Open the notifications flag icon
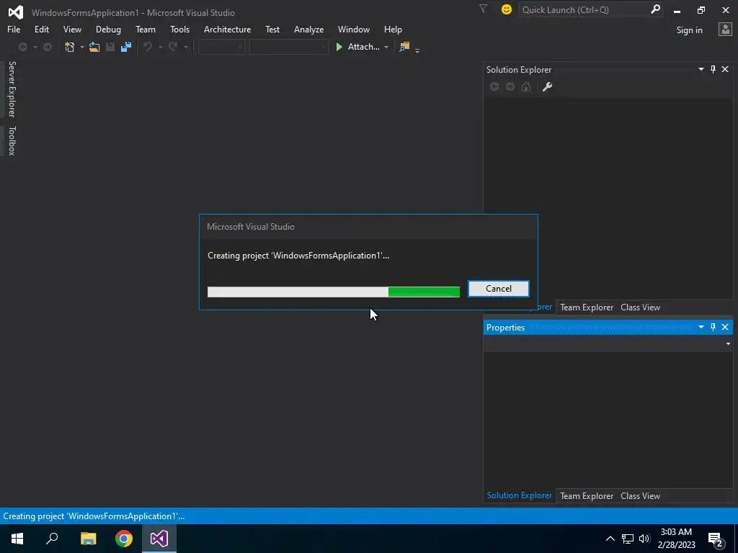The image size is (738, 553). pyautogui.click(x=483, y=9)
